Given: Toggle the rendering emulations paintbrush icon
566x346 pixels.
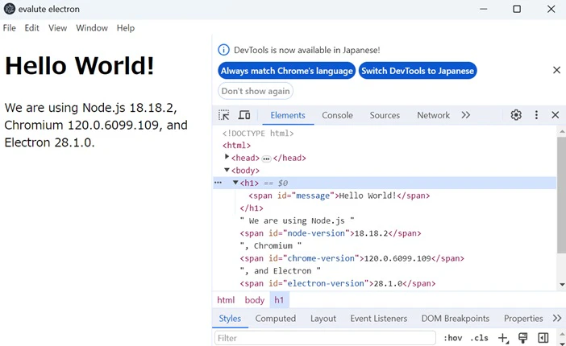Looking at the screenshot, I should (522, 338).
